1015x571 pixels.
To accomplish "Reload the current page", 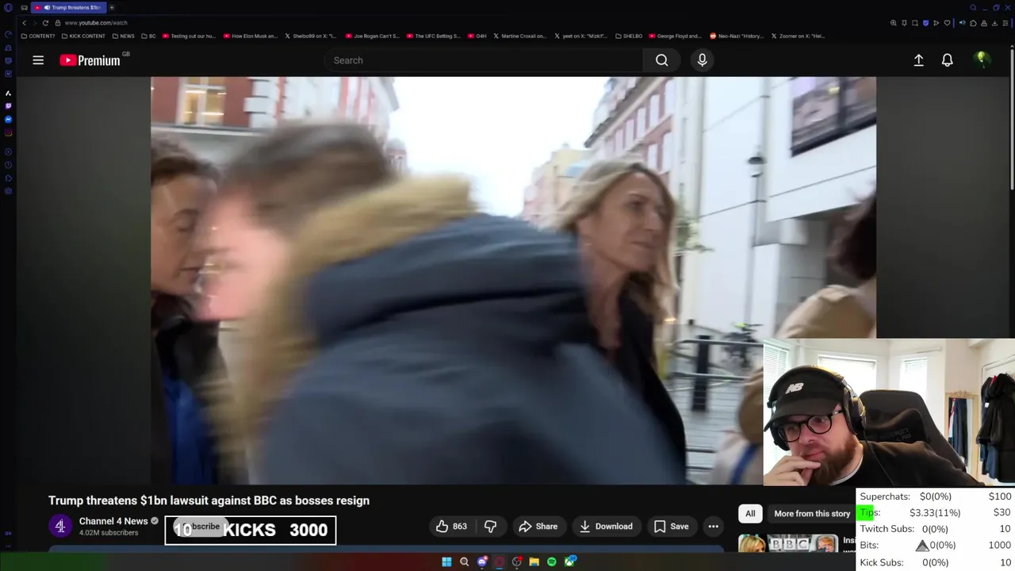I will click(45, 23).
